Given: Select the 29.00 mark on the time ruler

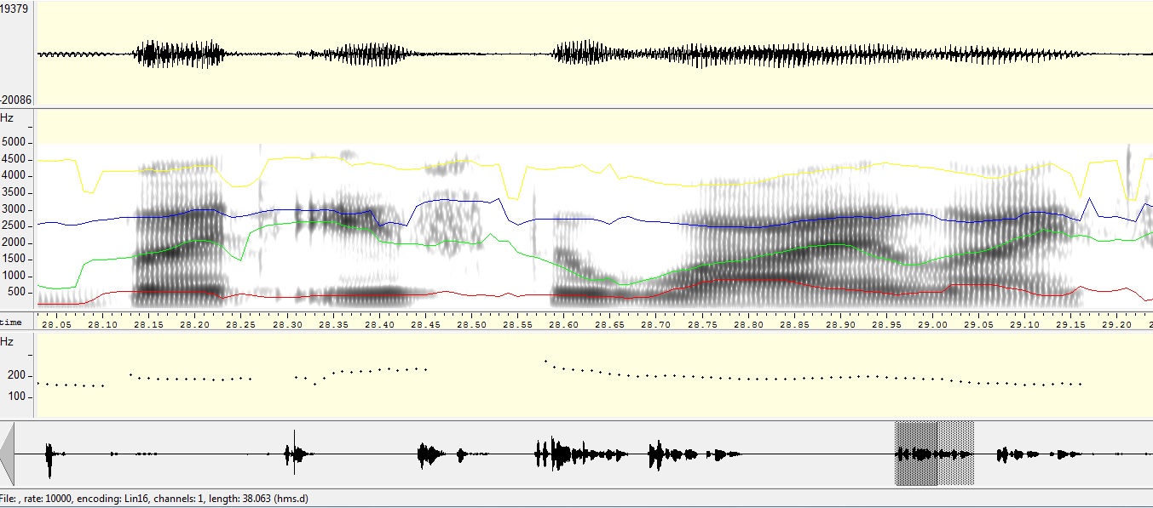Looking at the screenshot, I should coord(932,324).
